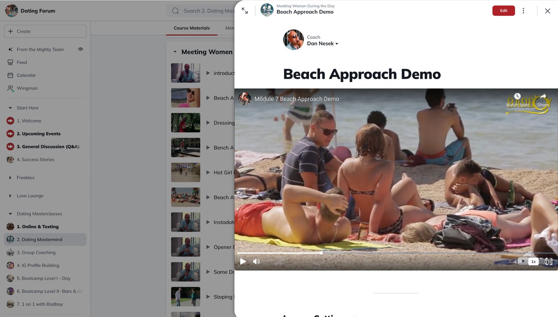Toggle the eye icon beside Mighty Team
The width and height of the screenshot is (558, 317).
tap(81, 49)
